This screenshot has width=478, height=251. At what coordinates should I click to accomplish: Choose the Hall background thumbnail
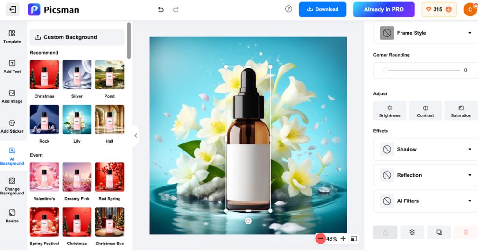(x=109, y=119)
